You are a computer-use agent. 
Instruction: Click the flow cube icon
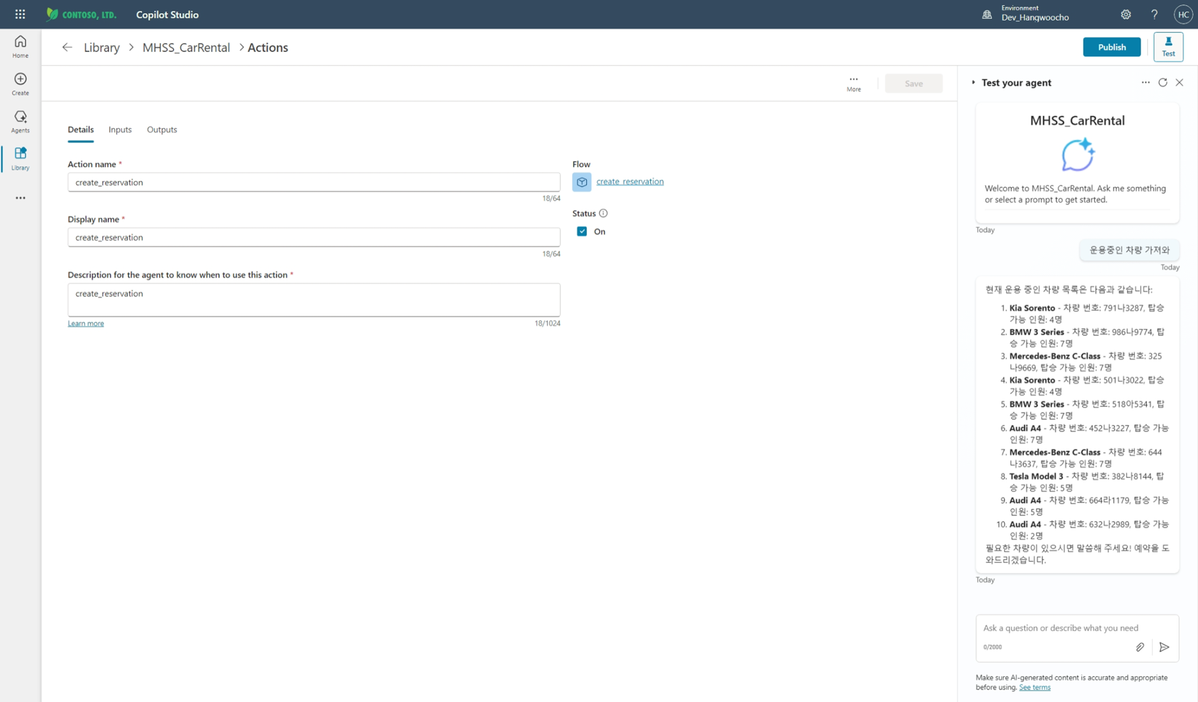[582, 182]
